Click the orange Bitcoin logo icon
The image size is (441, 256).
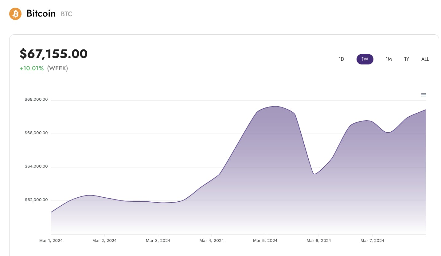tap(15, 14)
